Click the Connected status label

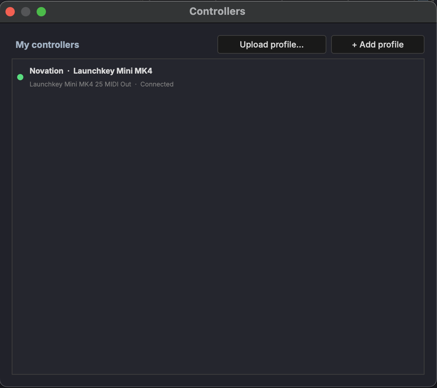(x=157, y=84)
